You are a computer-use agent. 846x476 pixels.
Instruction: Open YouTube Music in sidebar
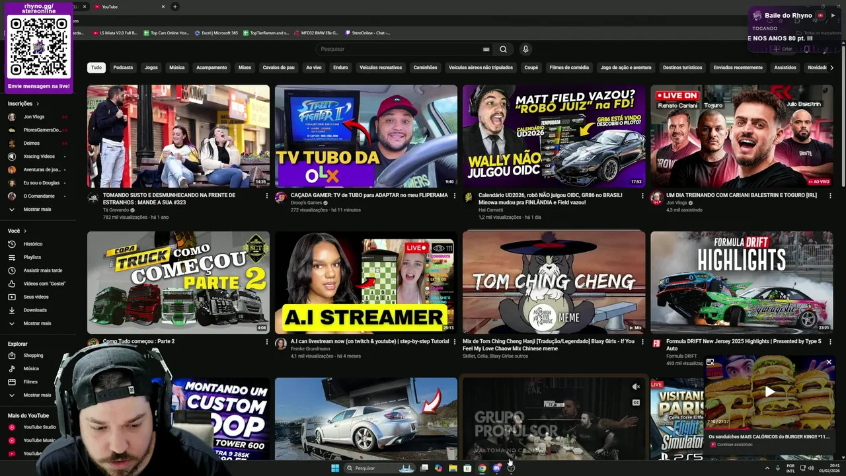click(40, 440)
